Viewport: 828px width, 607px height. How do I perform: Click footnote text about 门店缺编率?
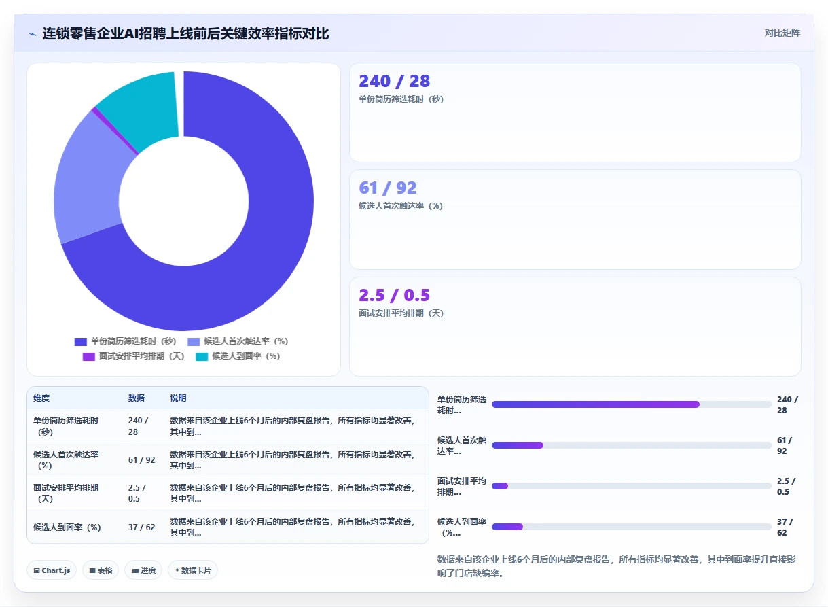tap(617, 566)
